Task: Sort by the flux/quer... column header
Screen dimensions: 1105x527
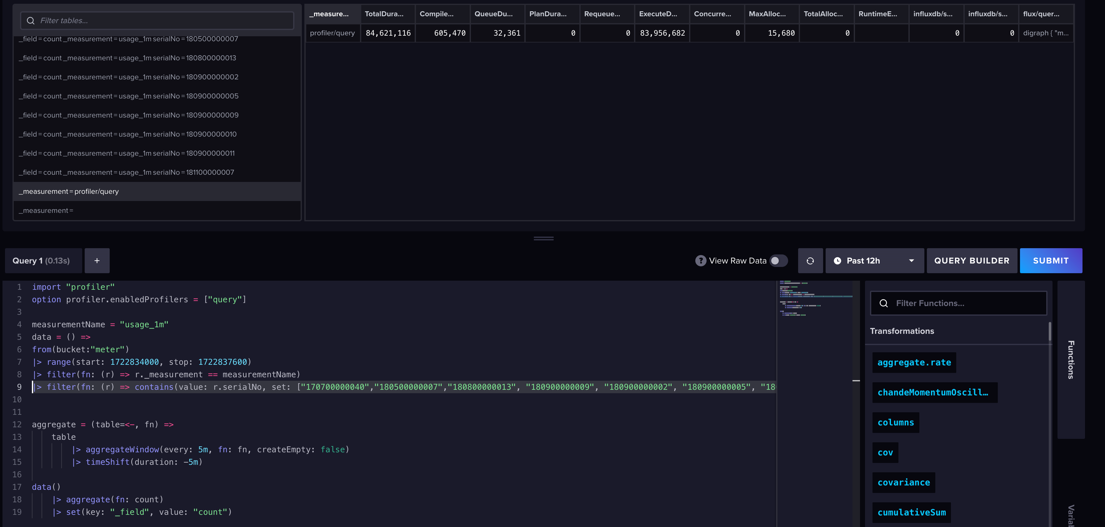Action: click(x=1046, y=14)
